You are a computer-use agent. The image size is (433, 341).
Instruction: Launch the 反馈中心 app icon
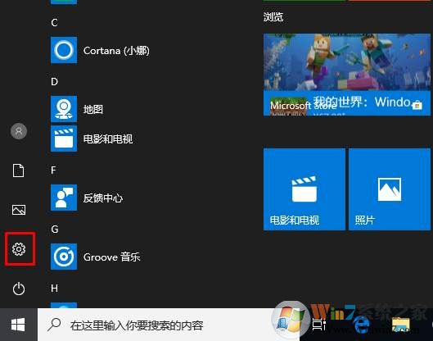point(64,198)
